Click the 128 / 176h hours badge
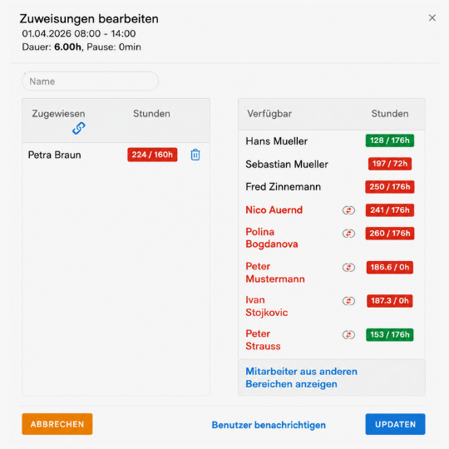The image size is (449, 449). point(390,141)
